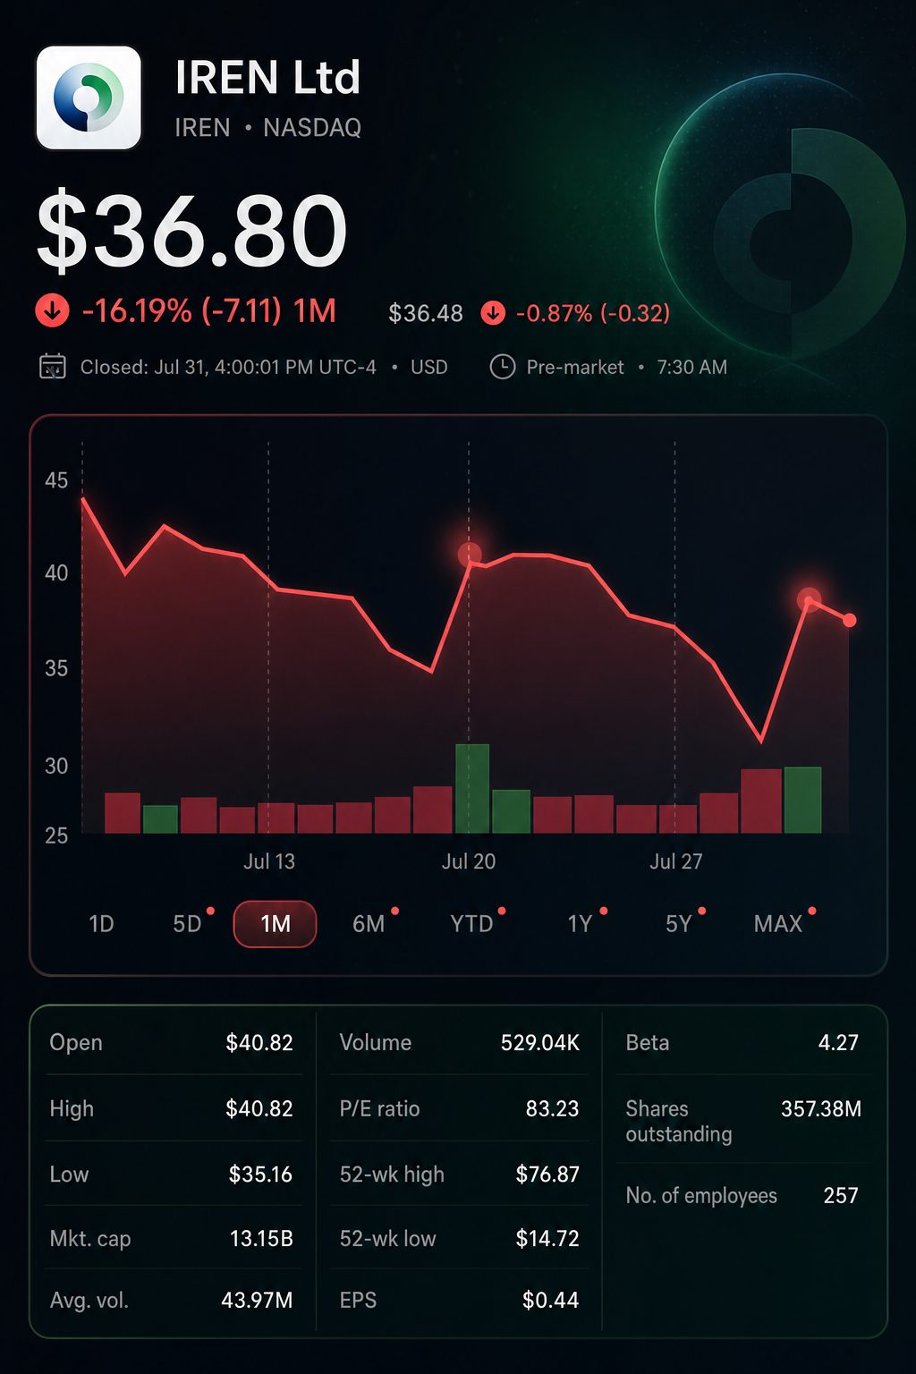This screenshot has width=916, height=1374.
Task: Select the 1D time range tab
Action: [101, 924]
